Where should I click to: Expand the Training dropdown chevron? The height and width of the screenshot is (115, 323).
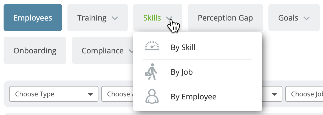115,18
